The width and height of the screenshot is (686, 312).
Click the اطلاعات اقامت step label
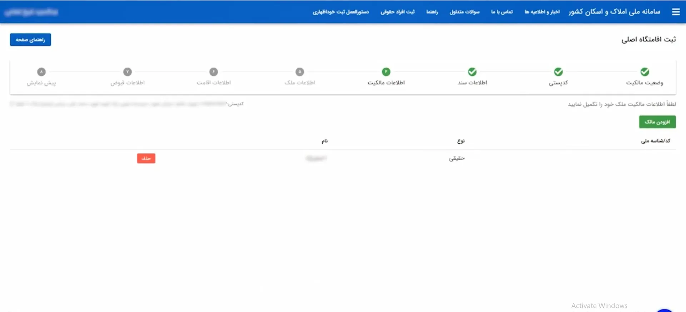[x=214, y=83]
